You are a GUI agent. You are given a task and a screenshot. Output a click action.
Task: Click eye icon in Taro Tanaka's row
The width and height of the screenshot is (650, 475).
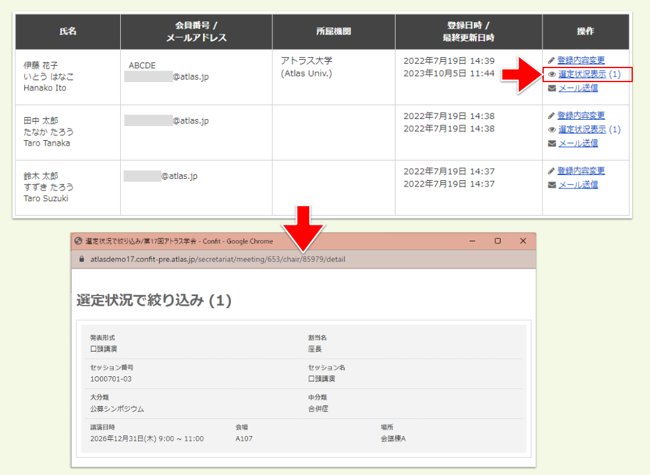click(552, 130)
